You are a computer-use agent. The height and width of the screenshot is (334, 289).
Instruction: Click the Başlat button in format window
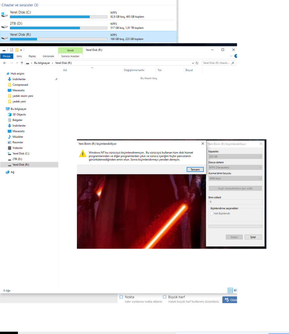[234, 237]
